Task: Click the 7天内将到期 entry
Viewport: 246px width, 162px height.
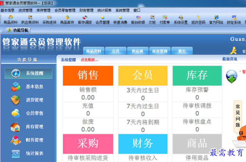Action: (143, 122)
